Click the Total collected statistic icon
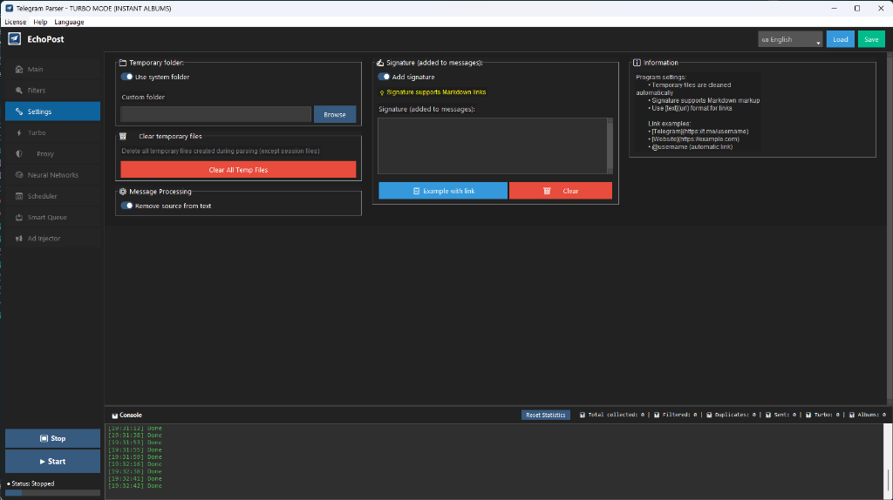 [x=582, y=416]
